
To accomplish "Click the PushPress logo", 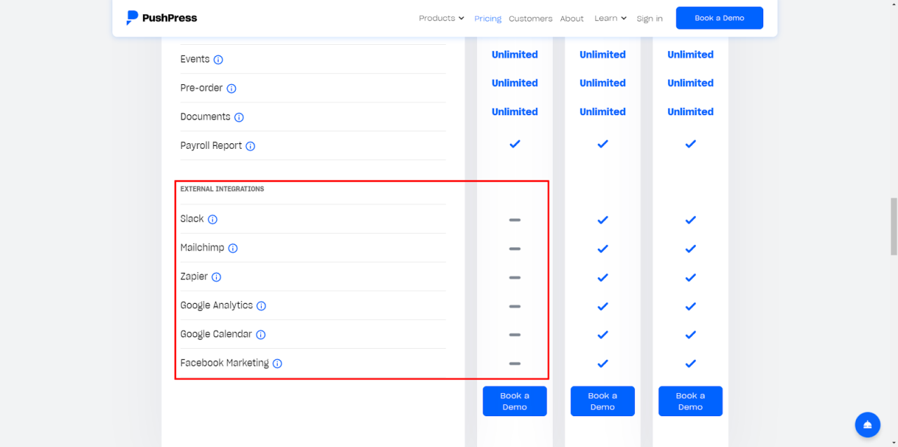I will pyautogui.click(x=162, y=18).
